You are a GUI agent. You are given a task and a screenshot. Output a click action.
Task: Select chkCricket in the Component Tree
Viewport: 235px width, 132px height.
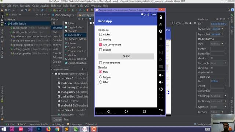tap(73, 83)
